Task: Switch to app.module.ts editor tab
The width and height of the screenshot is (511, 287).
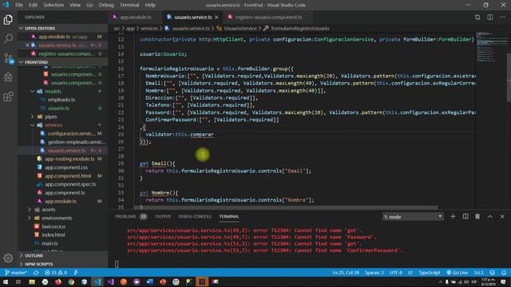Action: (x=135, y=18)
